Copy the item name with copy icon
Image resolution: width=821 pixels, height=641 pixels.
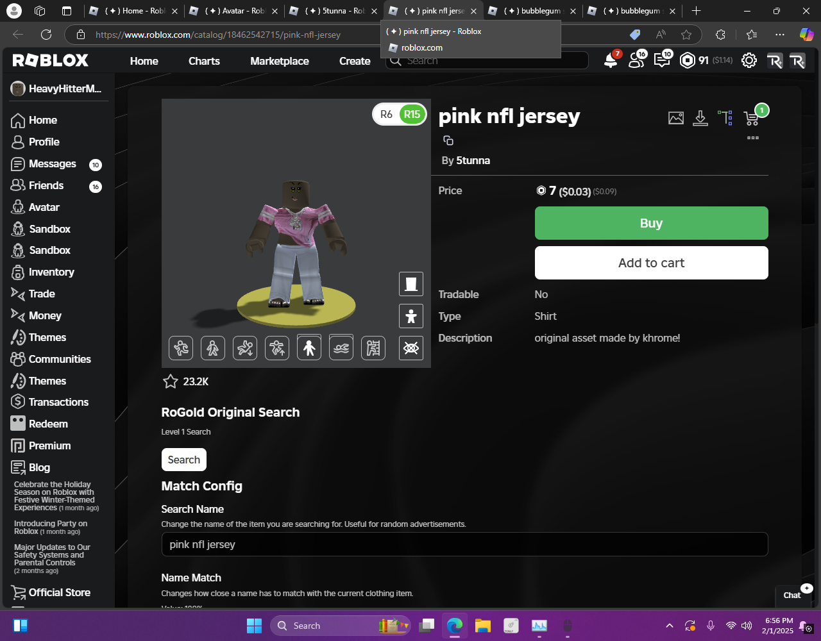[x=448, y=140]
